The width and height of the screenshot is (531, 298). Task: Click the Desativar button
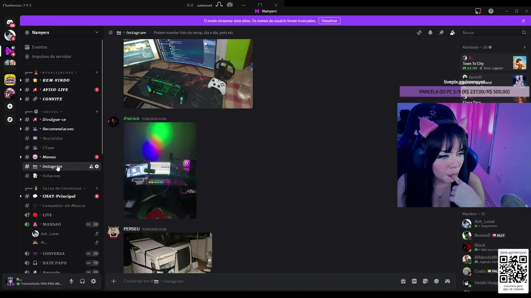pos(329,21)
